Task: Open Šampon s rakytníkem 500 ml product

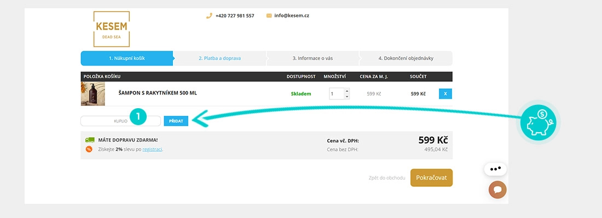Action: (158, 93)
